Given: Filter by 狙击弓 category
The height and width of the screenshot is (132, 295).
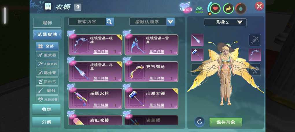Looking at the screenshot, I should point(47,82).
